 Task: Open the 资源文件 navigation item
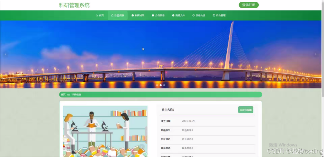coord(178,16)
